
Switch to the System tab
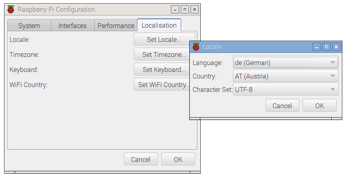pyautogui.click(x=29, y=26)
